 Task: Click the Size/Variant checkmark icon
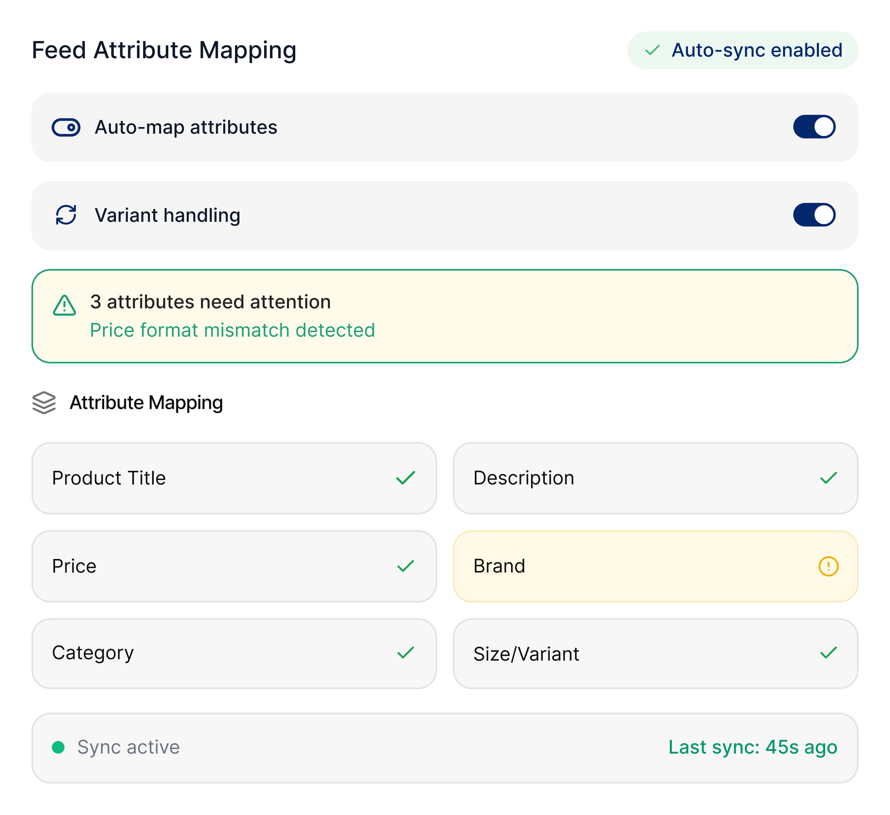pyautogui.click(x=828, y=653)
